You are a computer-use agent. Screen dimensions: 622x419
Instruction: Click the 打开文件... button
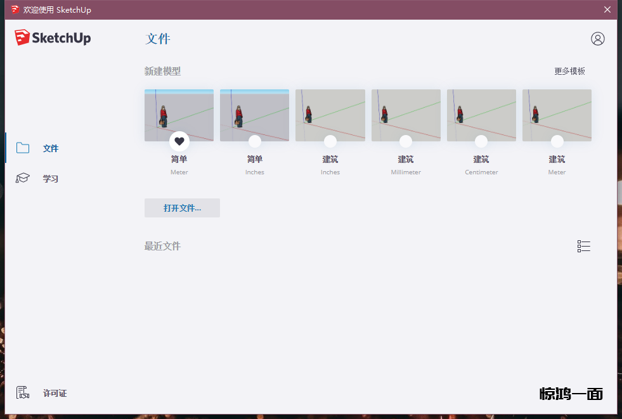[182, 208]
